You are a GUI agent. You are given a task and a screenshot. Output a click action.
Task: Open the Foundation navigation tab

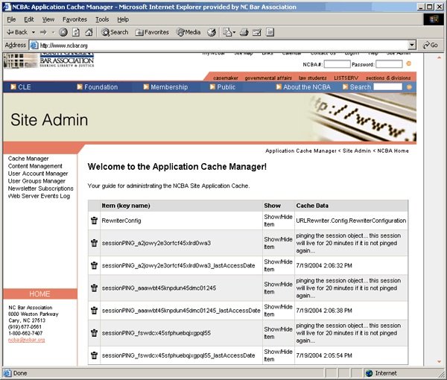coord(97,87)
